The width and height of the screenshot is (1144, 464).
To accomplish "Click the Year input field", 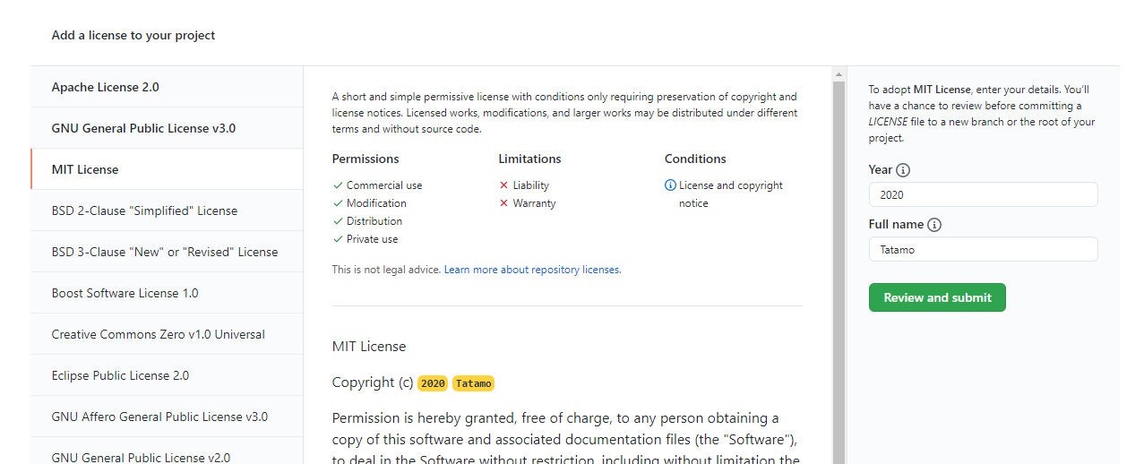I will click(x=983, y=194).
